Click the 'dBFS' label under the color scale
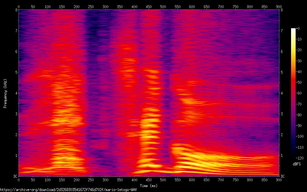 coord(296,164)
